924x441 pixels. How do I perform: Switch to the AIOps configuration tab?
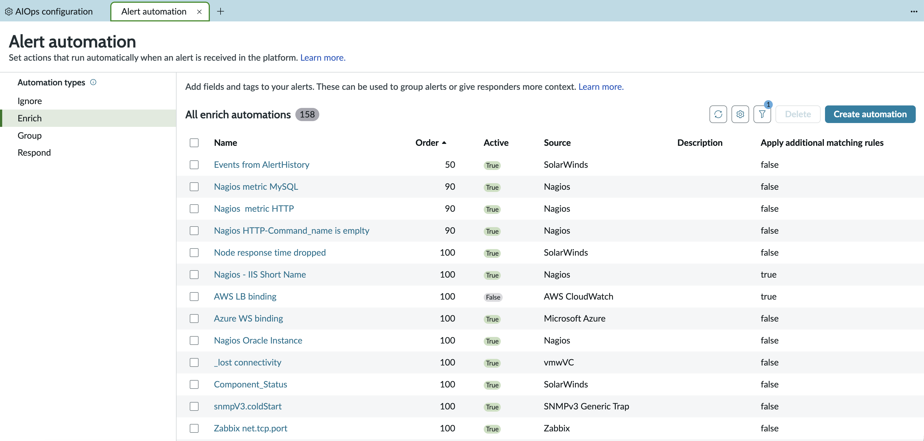(49, 12)
